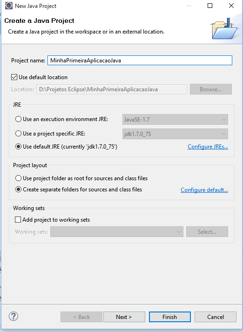This screenshot has height=332, width=243.
Task: Uncheck Use default location checkbox
Action: coord(14,77)
